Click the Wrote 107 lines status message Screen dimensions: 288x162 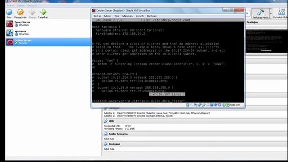click(x=167, y=94)
